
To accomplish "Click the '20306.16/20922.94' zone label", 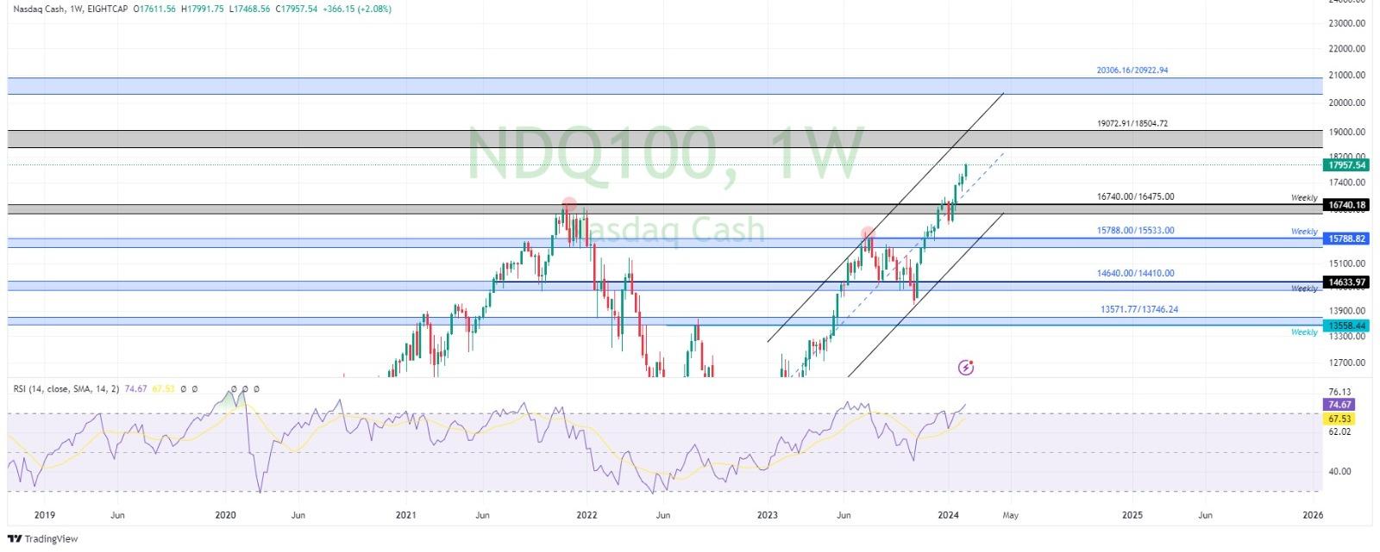I will click(x=1132, y=71).
